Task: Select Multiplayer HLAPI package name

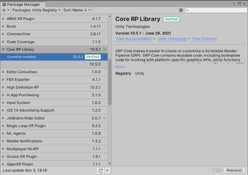Action: coord(23,149)
